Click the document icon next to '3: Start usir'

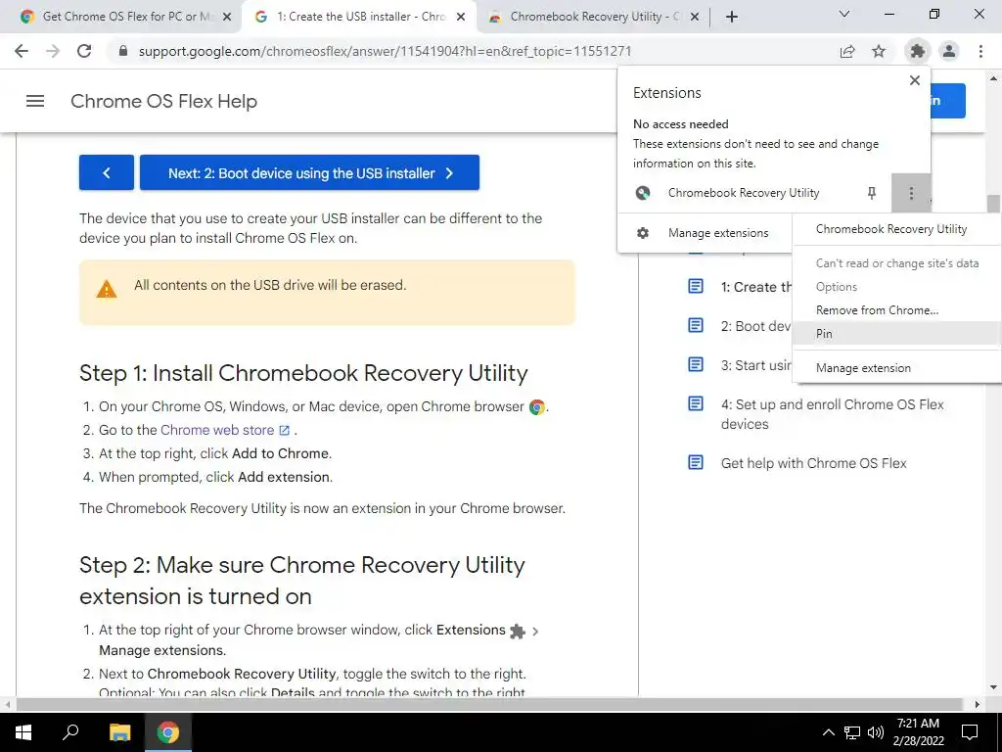696,364
